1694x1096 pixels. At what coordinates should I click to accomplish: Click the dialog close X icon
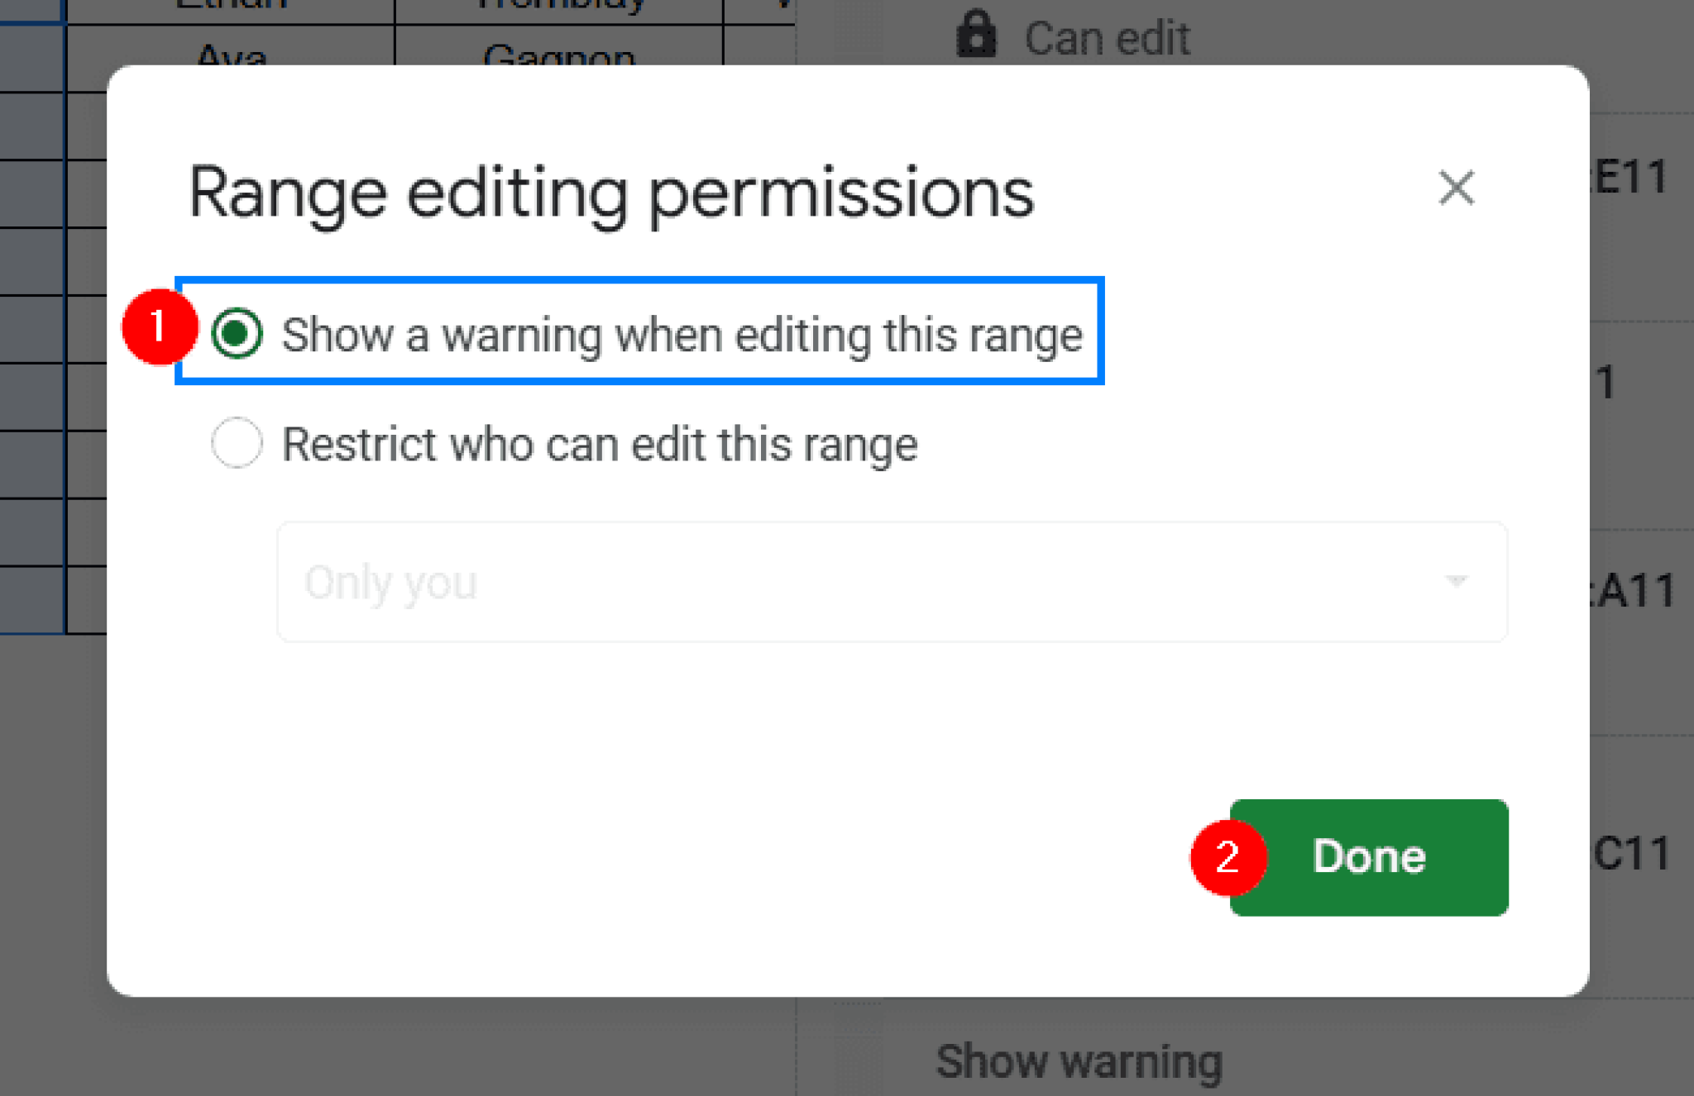[x=1457, y=188]
